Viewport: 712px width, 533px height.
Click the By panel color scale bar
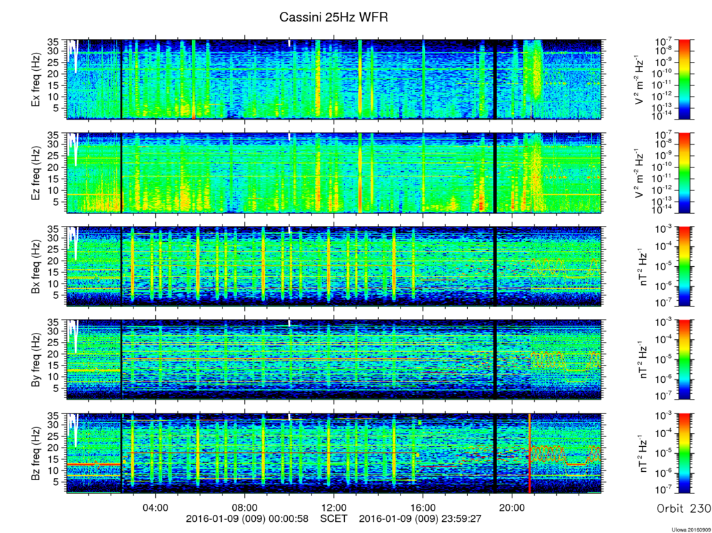[684, 360]
